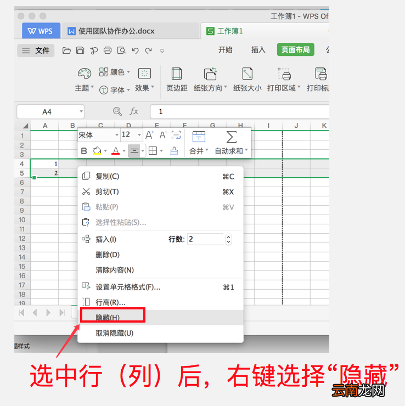Image resolution: width=405 pixels, height=406 pixels.
Task: Click the 行数 row count input field
Action: point(205,239)
